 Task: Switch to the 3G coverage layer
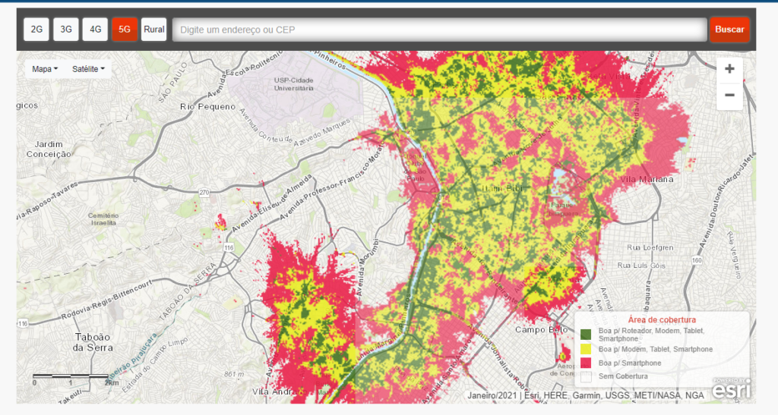(x=66, y=30)
